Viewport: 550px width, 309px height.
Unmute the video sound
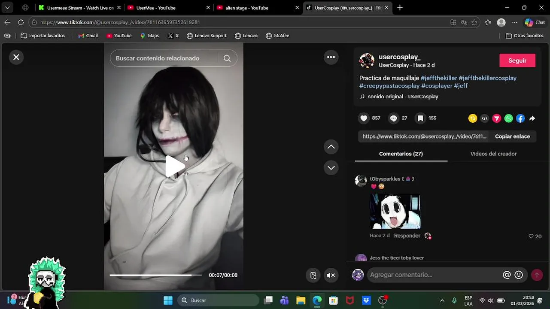[x=331, y=276]
